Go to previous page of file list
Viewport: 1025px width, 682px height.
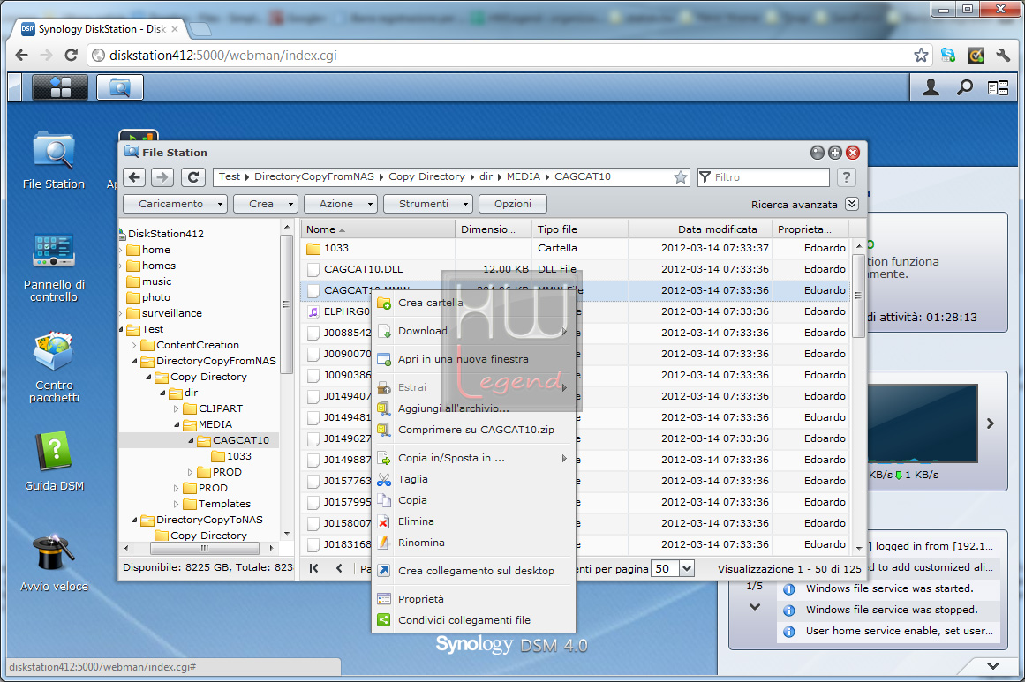(339, 568)
